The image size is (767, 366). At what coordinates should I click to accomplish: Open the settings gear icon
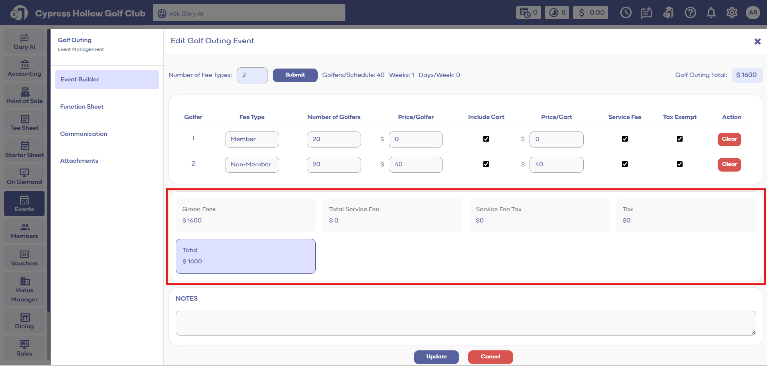point(732,13)
